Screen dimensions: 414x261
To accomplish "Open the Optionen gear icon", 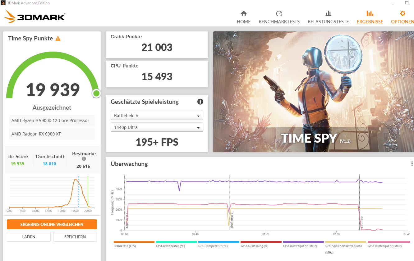I will [402, 13].
